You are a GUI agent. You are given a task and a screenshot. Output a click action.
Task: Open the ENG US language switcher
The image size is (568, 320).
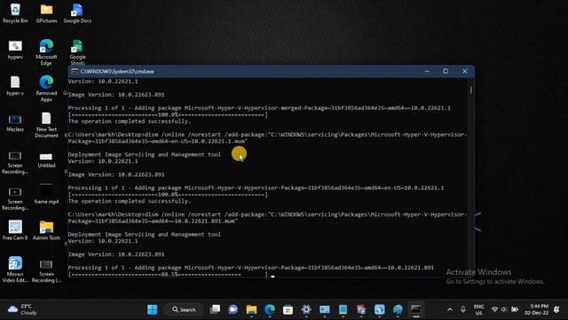click(479, 309)
